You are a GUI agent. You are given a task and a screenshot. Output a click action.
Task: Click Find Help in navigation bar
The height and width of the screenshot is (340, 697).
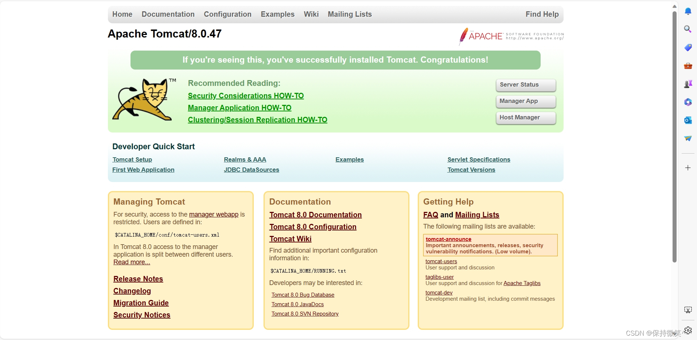(542, 14)
